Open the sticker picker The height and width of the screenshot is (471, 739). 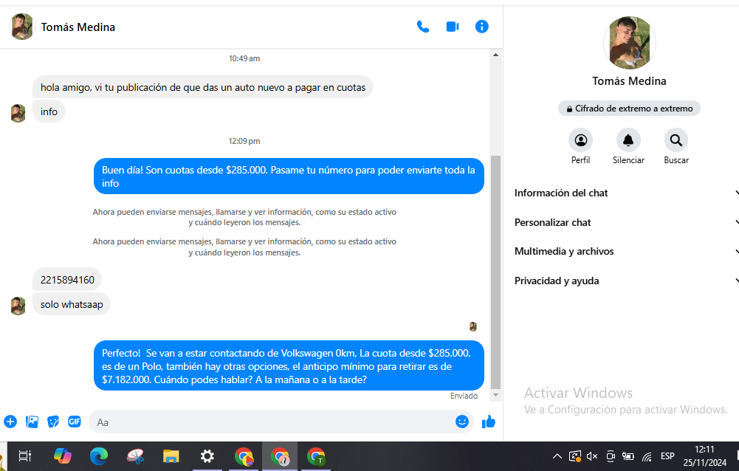pos(53,422)
